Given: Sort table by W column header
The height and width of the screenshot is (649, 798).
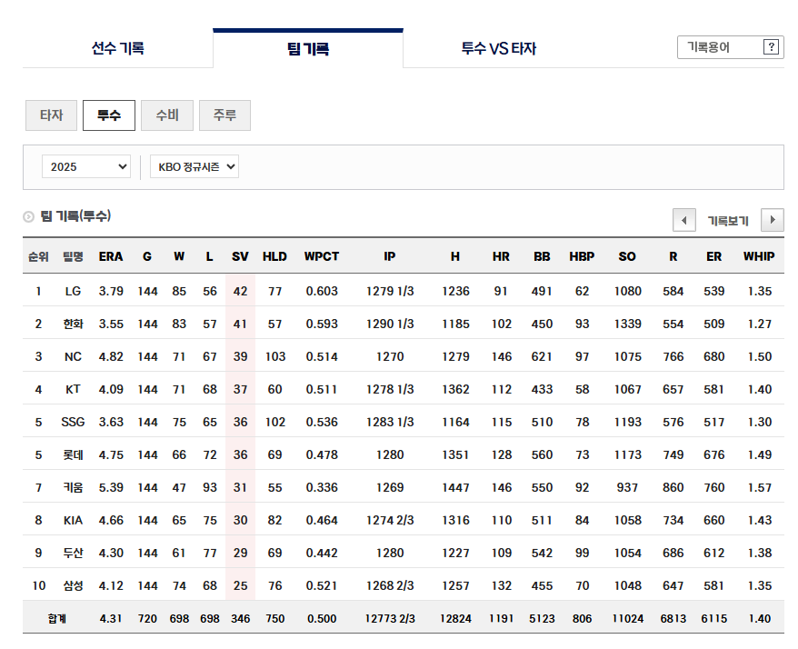Looking at the screenshot, I should pyautogui.click(x=179, y=256).
